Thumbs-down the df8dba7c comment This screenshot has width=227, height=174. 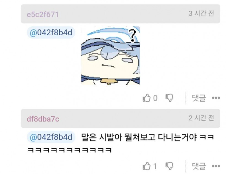169,166
